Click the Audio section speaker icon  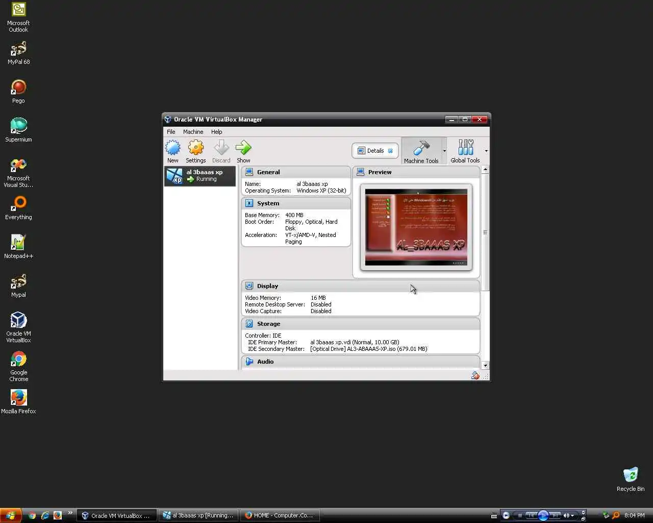249,362
